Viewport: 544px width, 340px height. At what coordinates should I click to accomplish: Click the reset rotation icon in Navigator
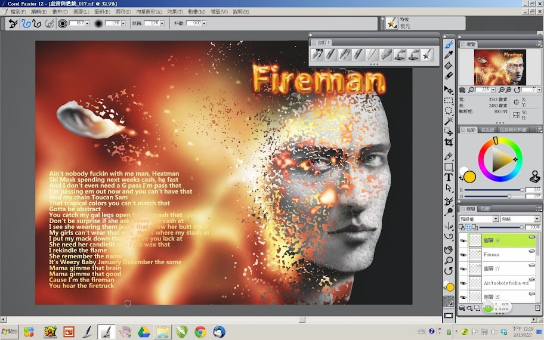point(517,90)
